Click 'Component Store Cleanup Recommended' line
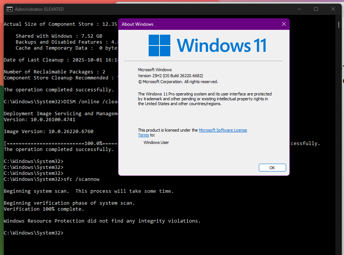This screenshot has height=255, width=344. click(x=61, y=78)
